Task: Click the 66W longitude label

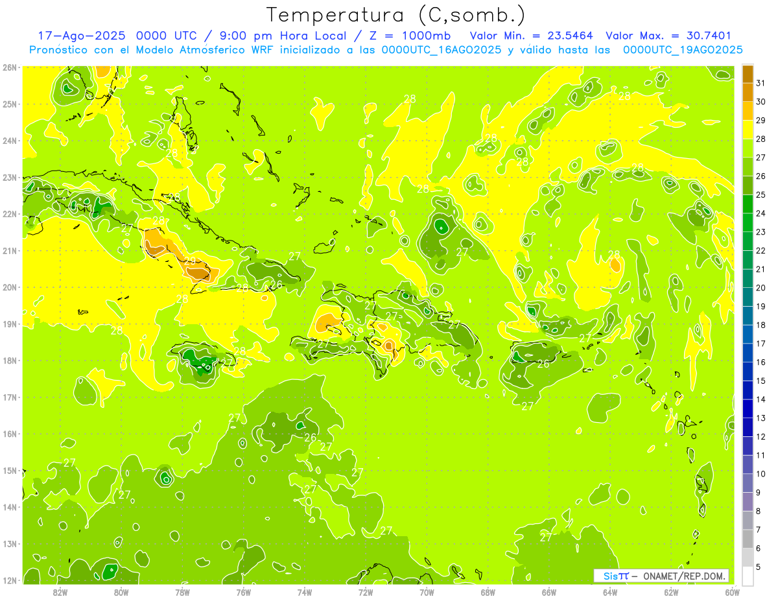Action: 548,591
